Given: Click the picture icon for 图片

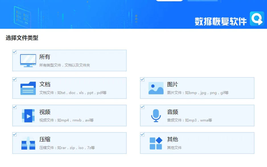Looking at the screenshot, I should point(156,88).
